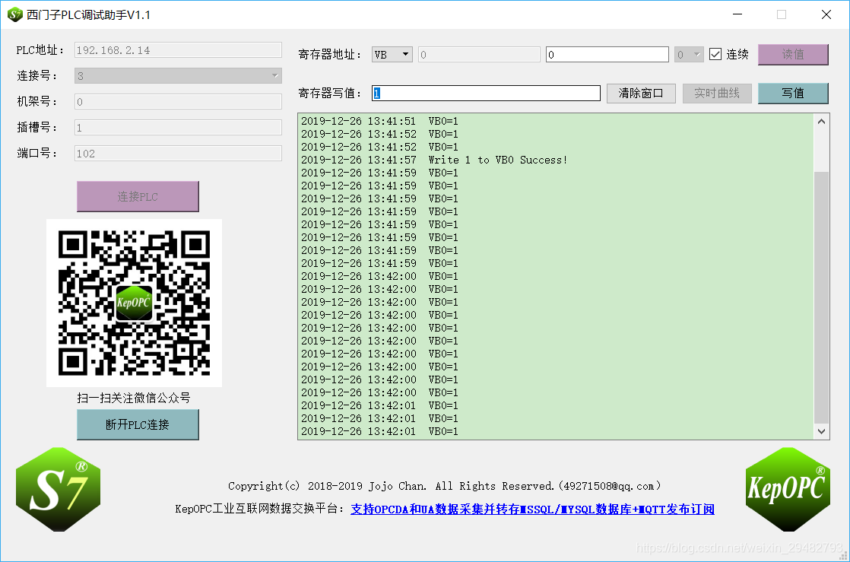
Task: Click the KepOPC logo in the bottom-right corner
Action: click(x=788, y=487)
